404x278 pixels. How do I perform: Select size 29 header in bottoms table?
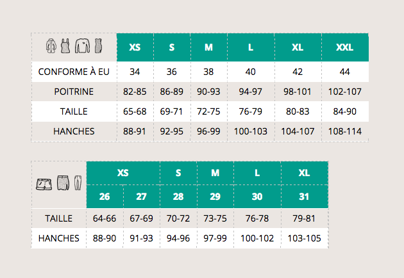click(x=215, y=197)
